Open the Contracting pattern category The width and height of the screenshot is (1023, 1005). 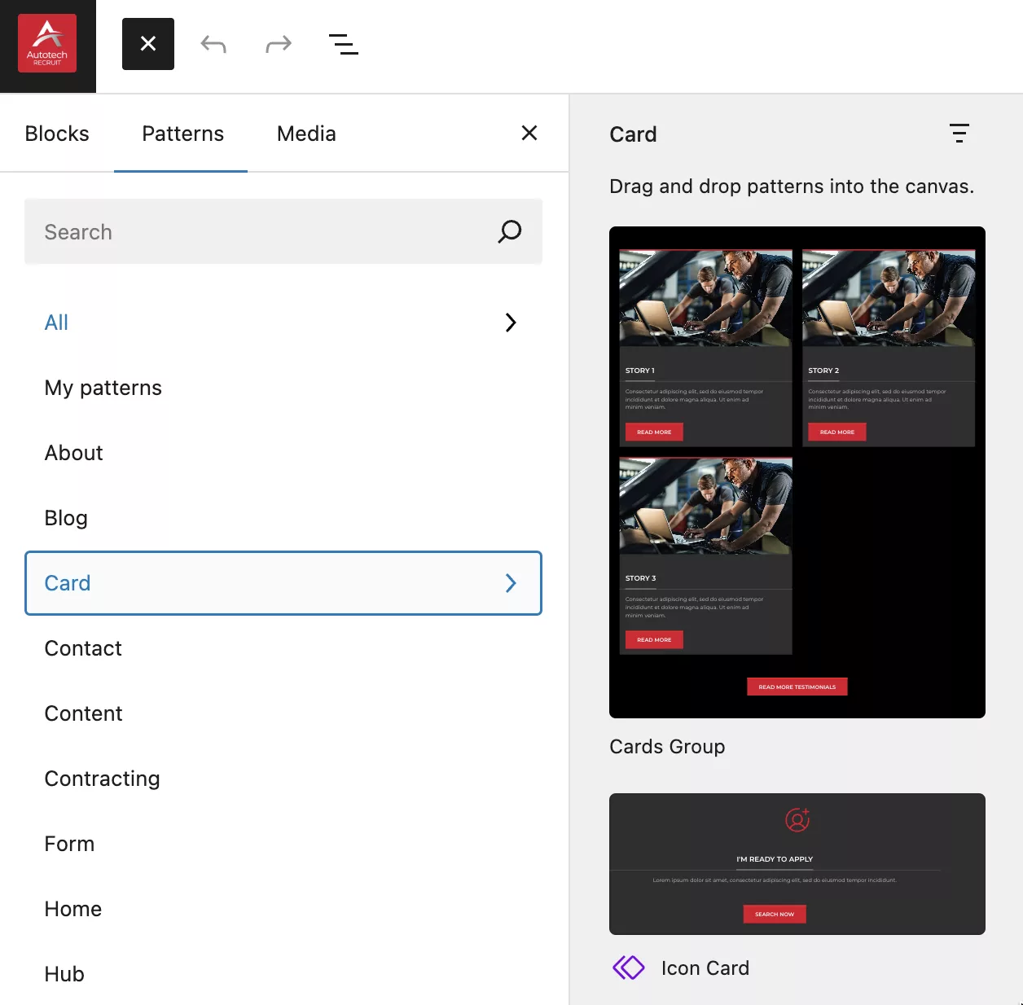click(102, 779)
